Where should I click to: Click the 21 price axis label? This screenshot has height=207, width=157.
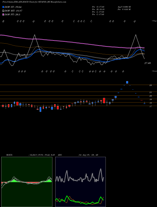coord(150,93)
